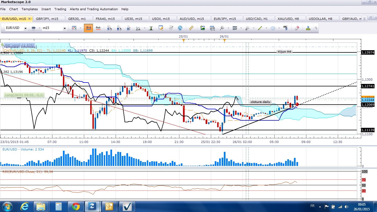Select the trend line drawing tool

(260, 28)
